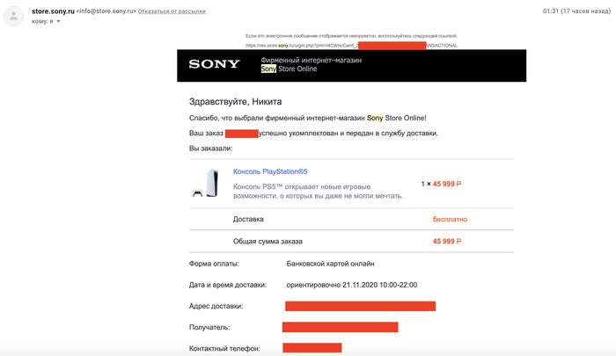This screenshot has width=616, height=356.
Task: Click 'Sony Store Online' header text
Action: pyautogui.click(x=290, y=69)
